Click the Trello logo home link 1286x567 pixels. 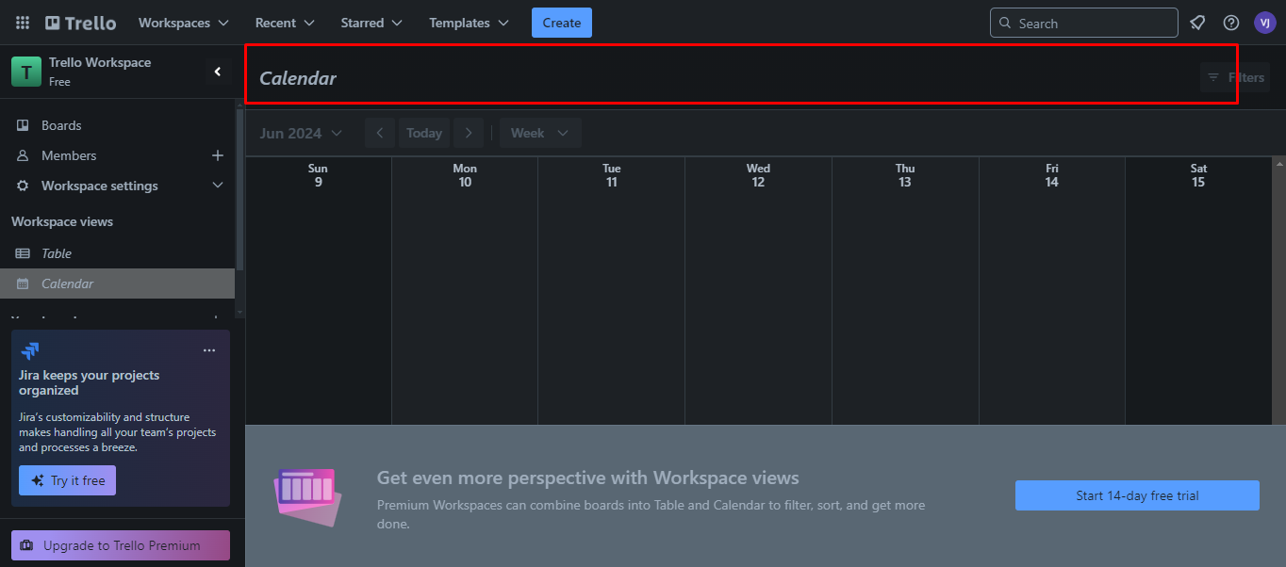coord(81,23)
